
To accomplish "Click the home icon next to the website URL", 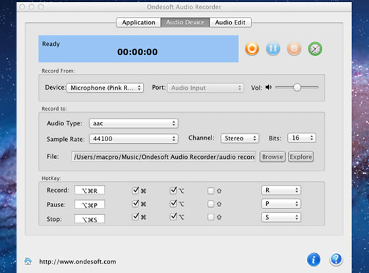I will click(28, 261).
